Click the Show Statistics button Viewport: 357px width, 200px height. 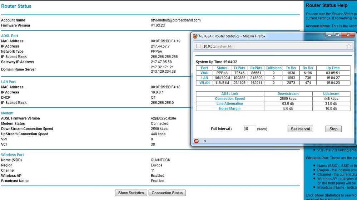tap(131, 193)
